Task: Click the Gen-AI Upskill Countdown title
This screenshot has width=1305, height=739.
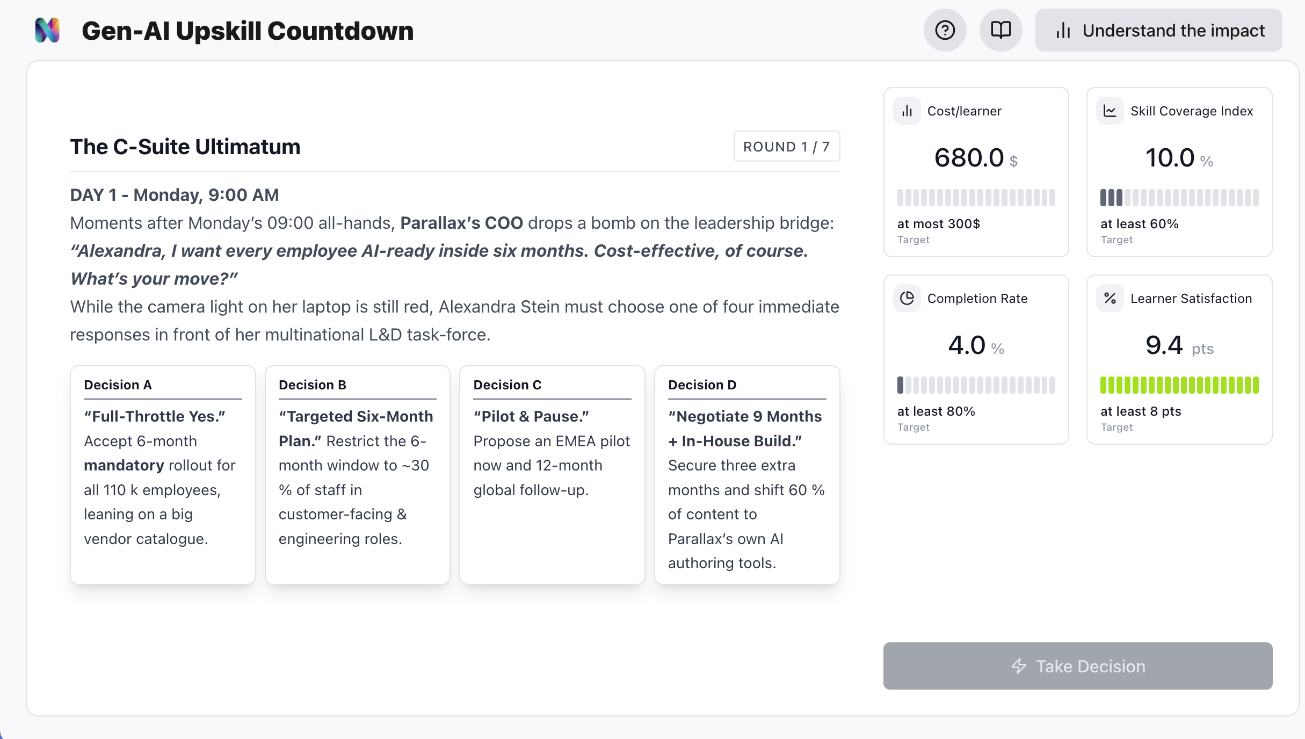Action: 248,31
